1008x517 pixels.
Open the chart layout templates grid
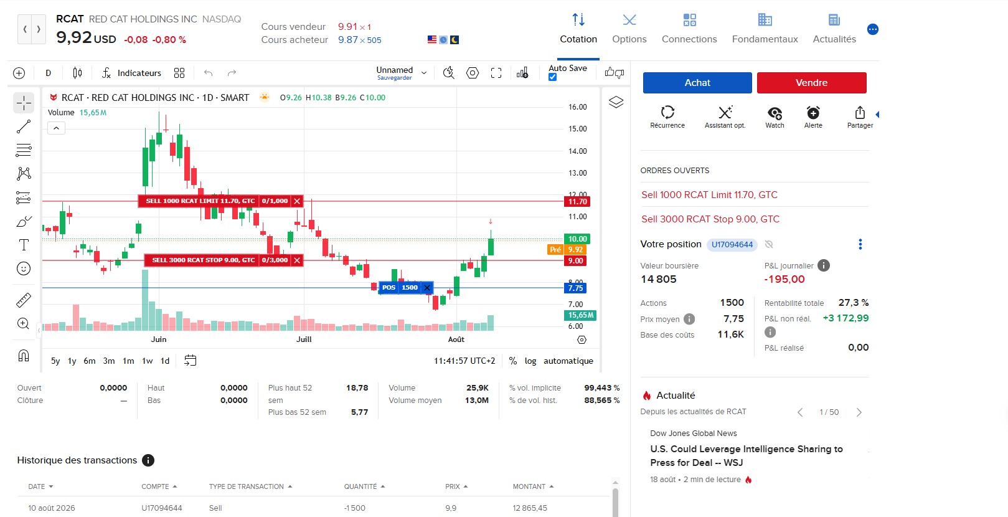(179, 73)
